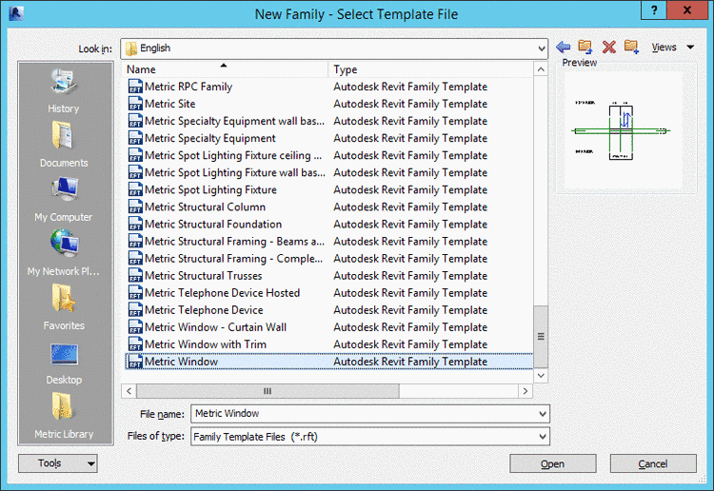Open the Tools dropdown button
This screenshot has width=714, height=491.
[58, 463]
